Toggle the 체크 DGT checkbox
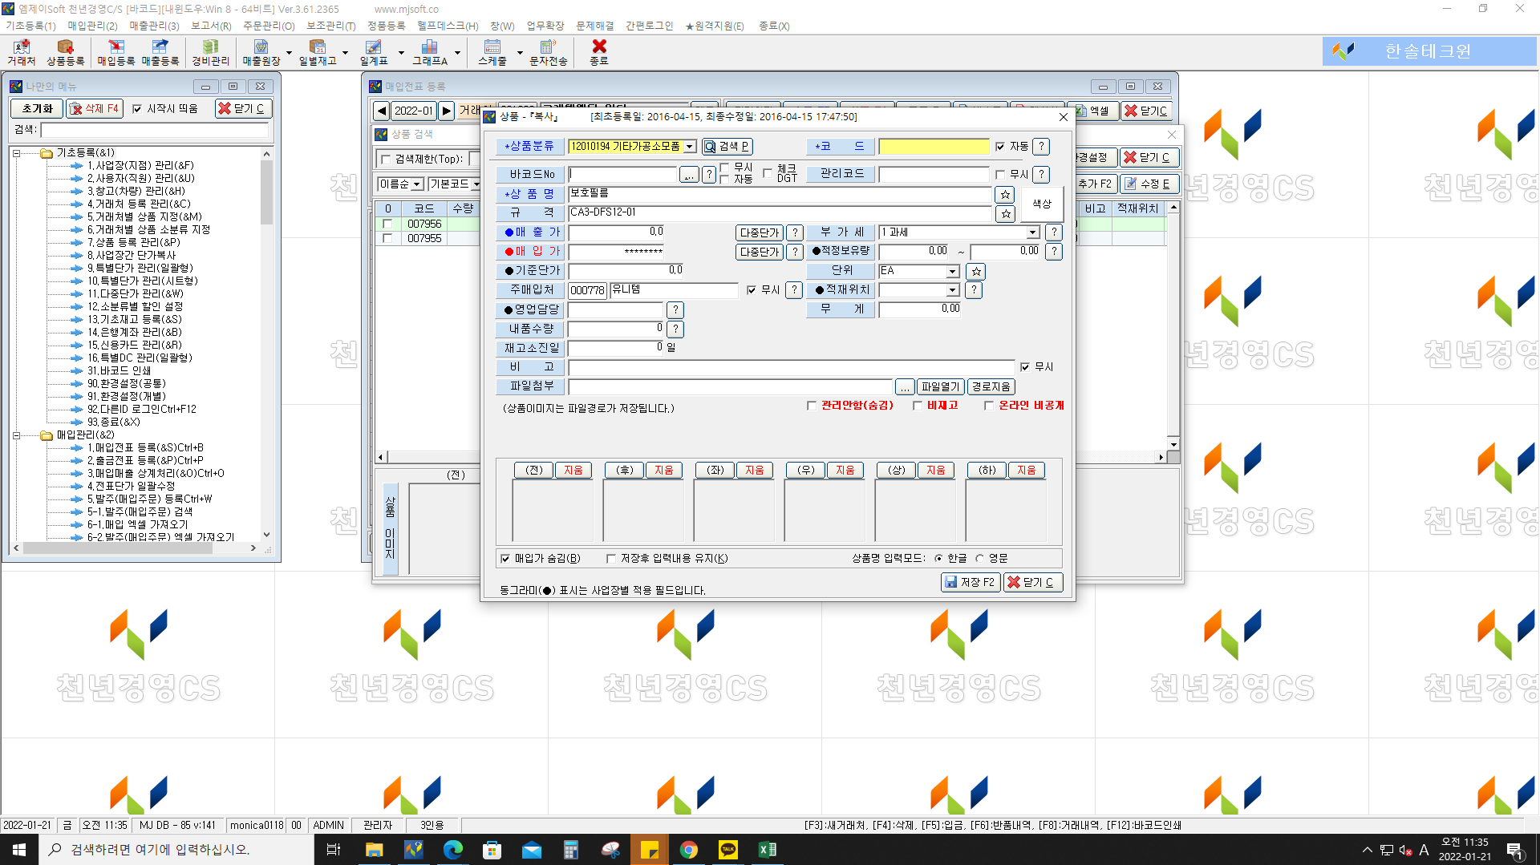 pos(768,173)
